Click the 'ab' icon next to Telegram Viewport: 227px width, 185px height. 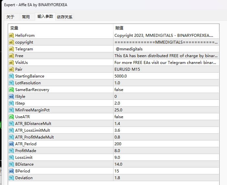[x=11, y=49]
